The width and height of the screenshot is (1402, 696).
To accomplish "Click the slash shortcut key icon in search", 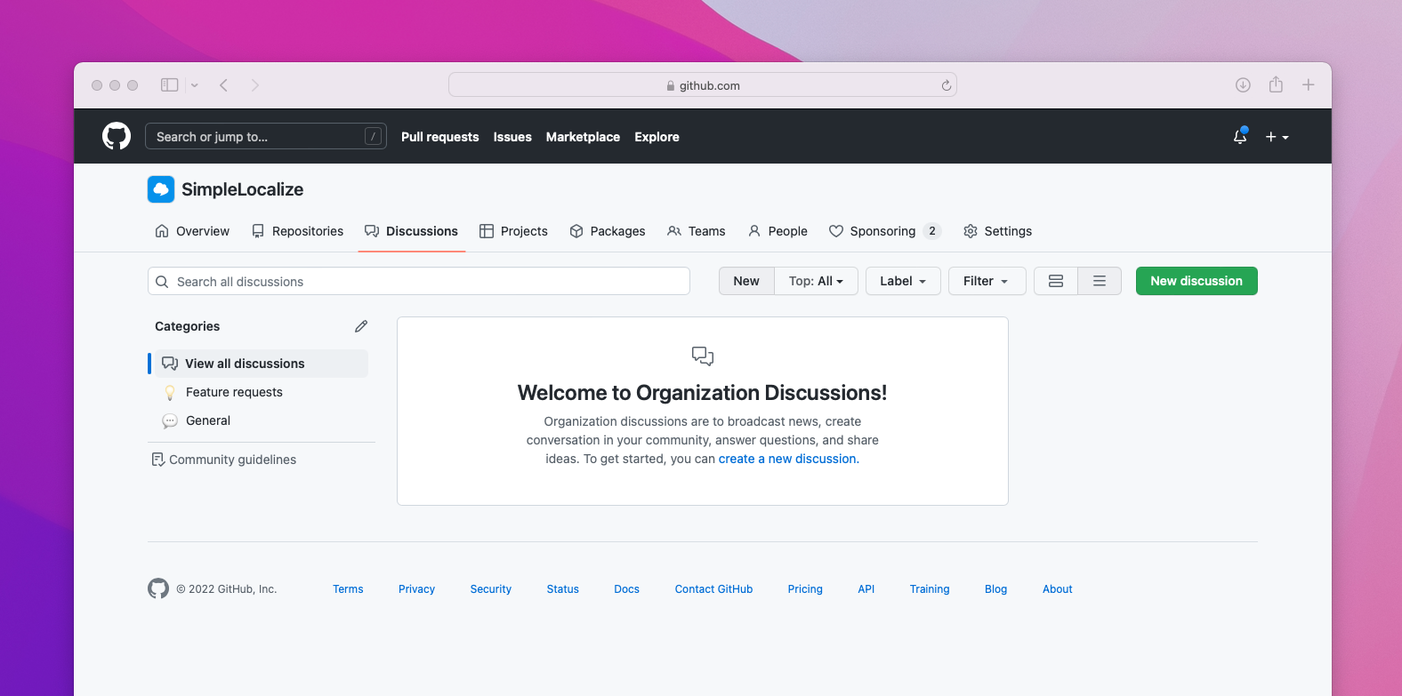I will (374, 136).
